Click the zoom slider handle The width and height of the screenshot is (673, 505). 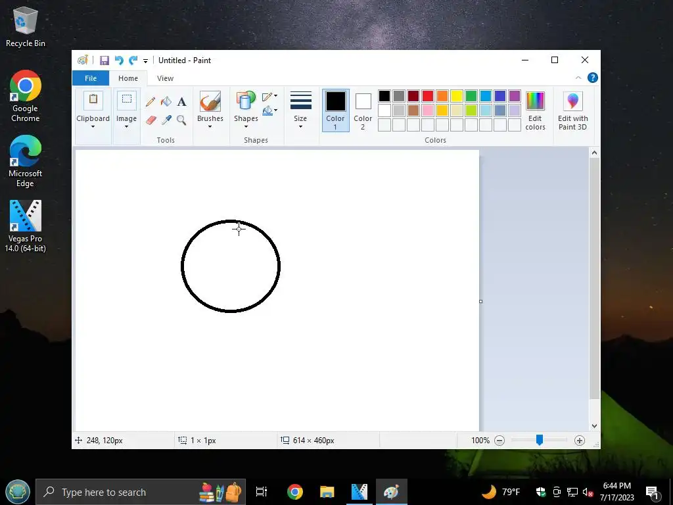coord(540,440)
